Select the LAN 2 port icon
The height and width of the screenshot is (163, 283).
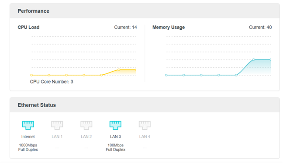tap(86, 125)
